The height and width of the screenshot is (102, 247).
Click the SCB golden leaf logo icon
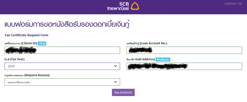[x=135, y=6]
